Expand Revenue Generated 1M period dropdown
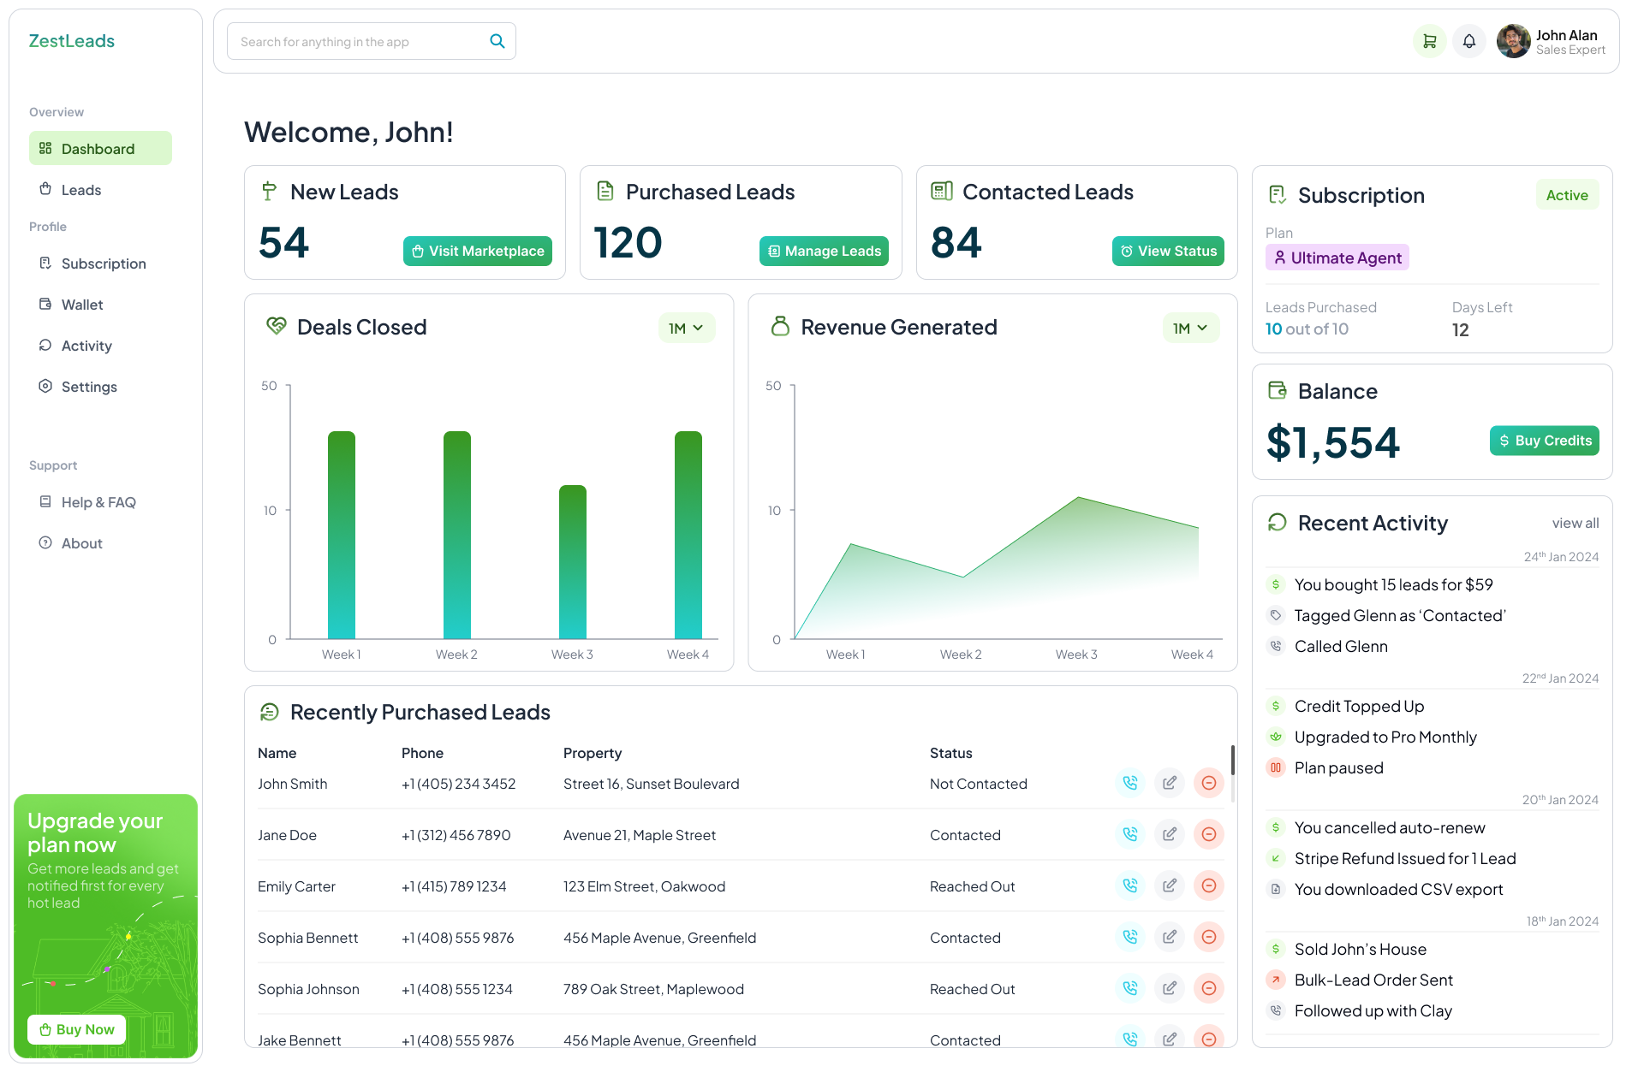The height and width of the screenshot is (1072, 1644). click(x=1190, y=328)
